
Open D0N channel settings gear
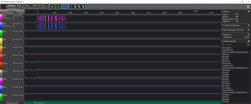pos(14,16)
